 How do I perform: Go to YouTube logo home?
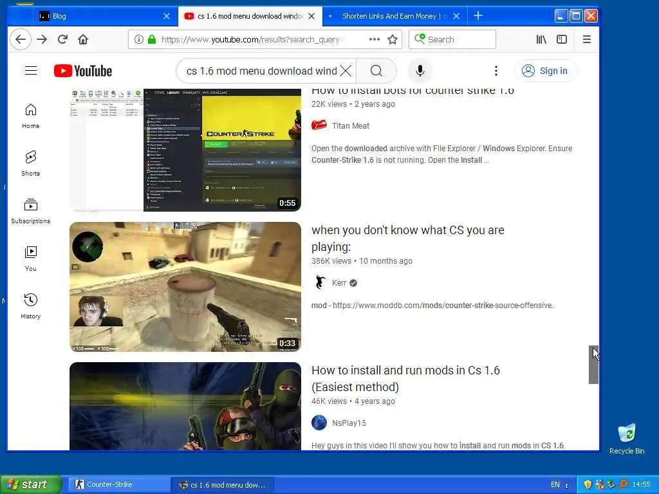coord(83,71)
